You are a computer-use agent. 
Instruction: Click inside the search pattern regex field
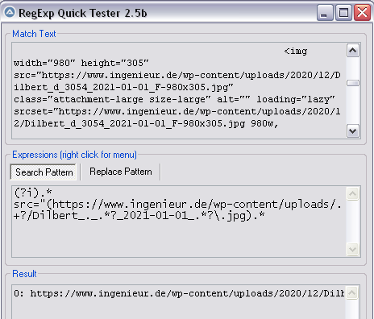(179, 222)
